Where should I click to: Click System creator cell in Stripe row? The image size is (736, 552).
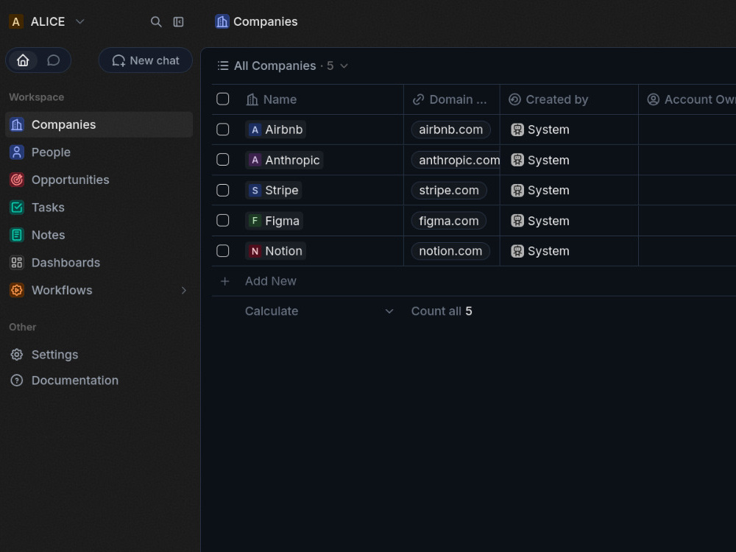[569, 190]
